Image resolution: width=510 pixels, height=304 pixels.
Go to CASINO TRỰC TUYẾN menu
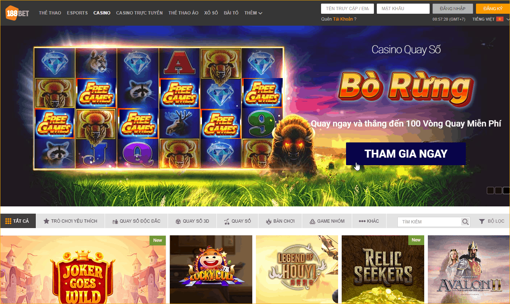pyautogui.click(x=139, y=13)
